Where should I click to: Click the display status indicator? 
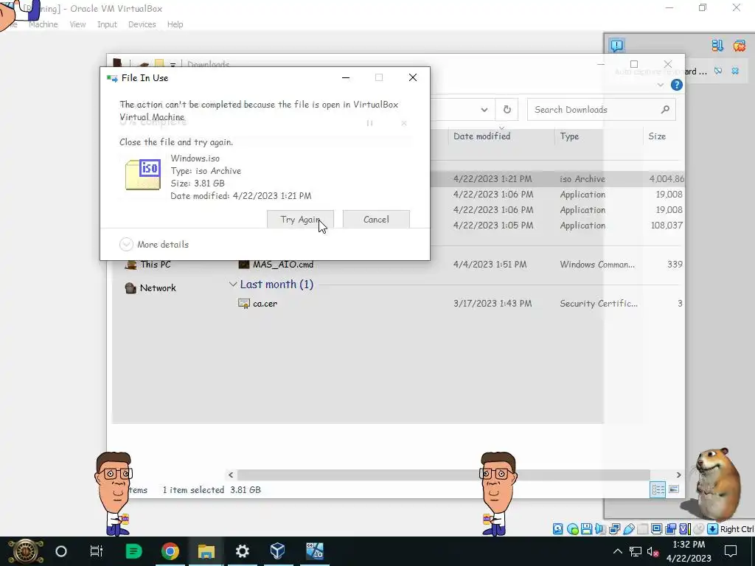656,529
